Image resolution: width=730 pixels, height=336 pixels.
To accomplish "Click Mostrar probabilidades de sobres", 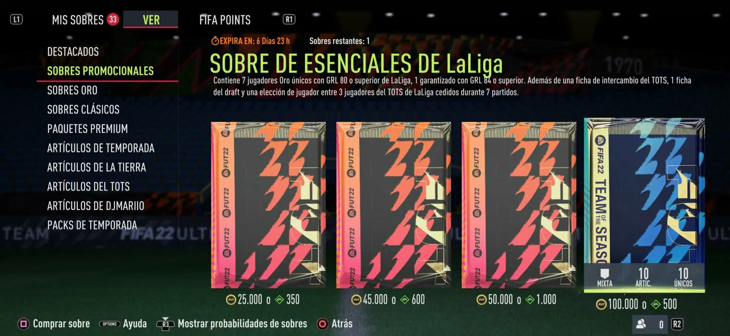I will click(242, 324).
